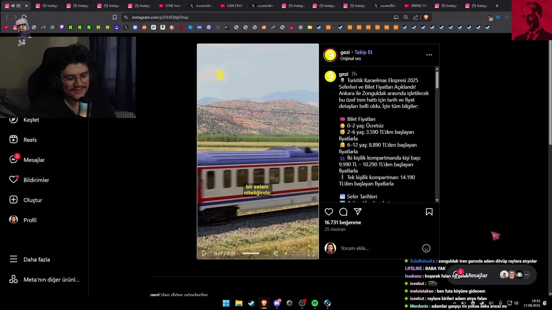The height and width of the screenshot is (310, 552).
Task: Open the yellow folder bookmark
Action: coord(310,27)
